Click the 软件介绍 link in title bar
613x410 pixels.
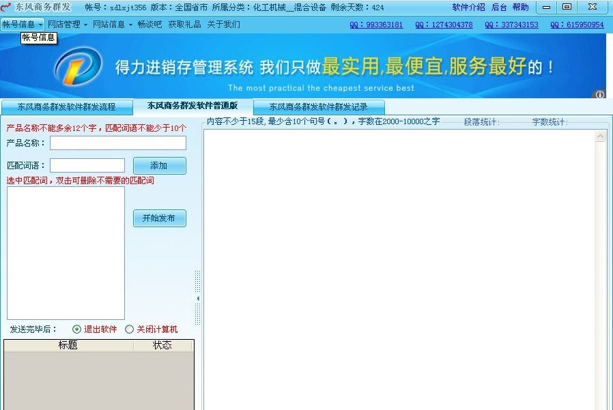[x=468, y=7]
